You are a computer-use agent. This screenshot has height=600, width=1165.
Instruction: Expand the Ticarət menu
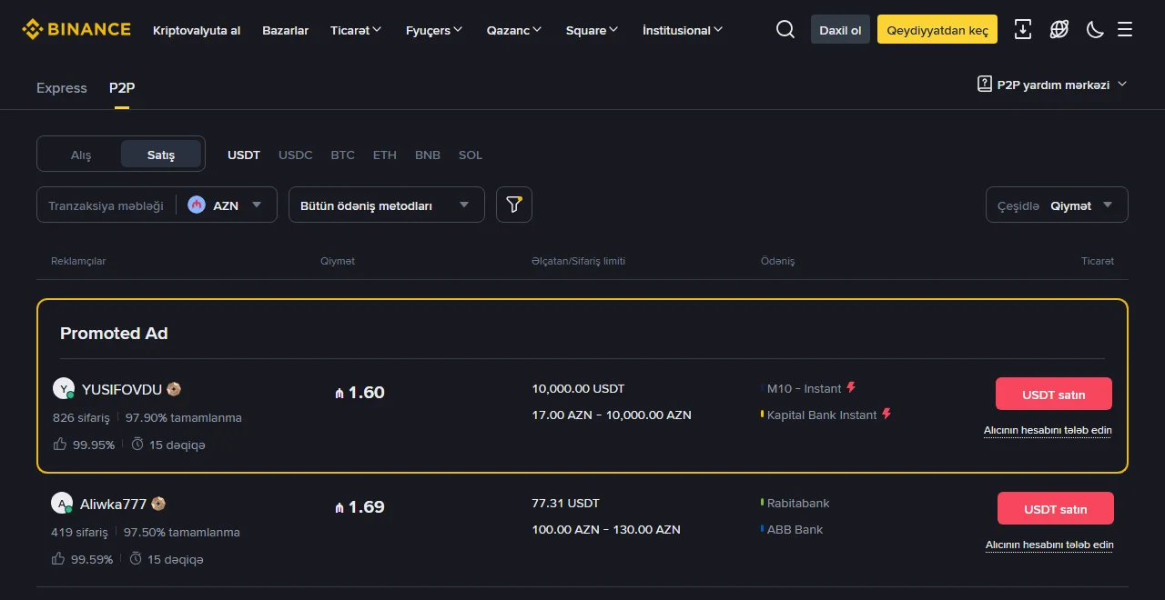click(x=356, y=30)
